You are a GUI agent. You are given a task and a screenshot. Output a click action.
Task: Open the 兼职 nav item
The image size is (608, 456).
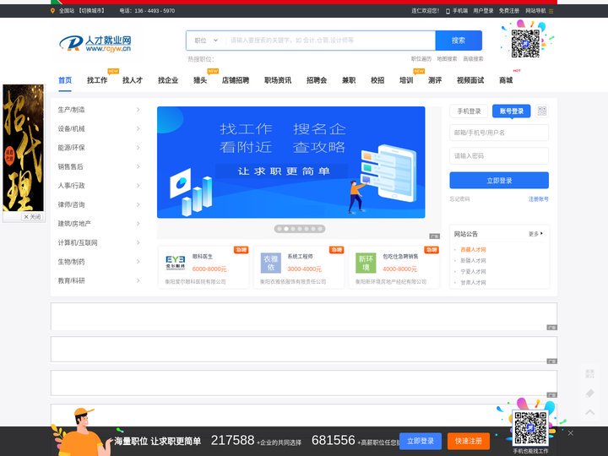click(x=349, y=80)
